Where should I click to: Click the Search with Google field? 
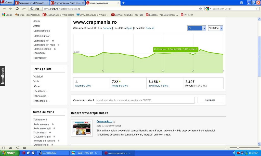click(x=234, y=9)
